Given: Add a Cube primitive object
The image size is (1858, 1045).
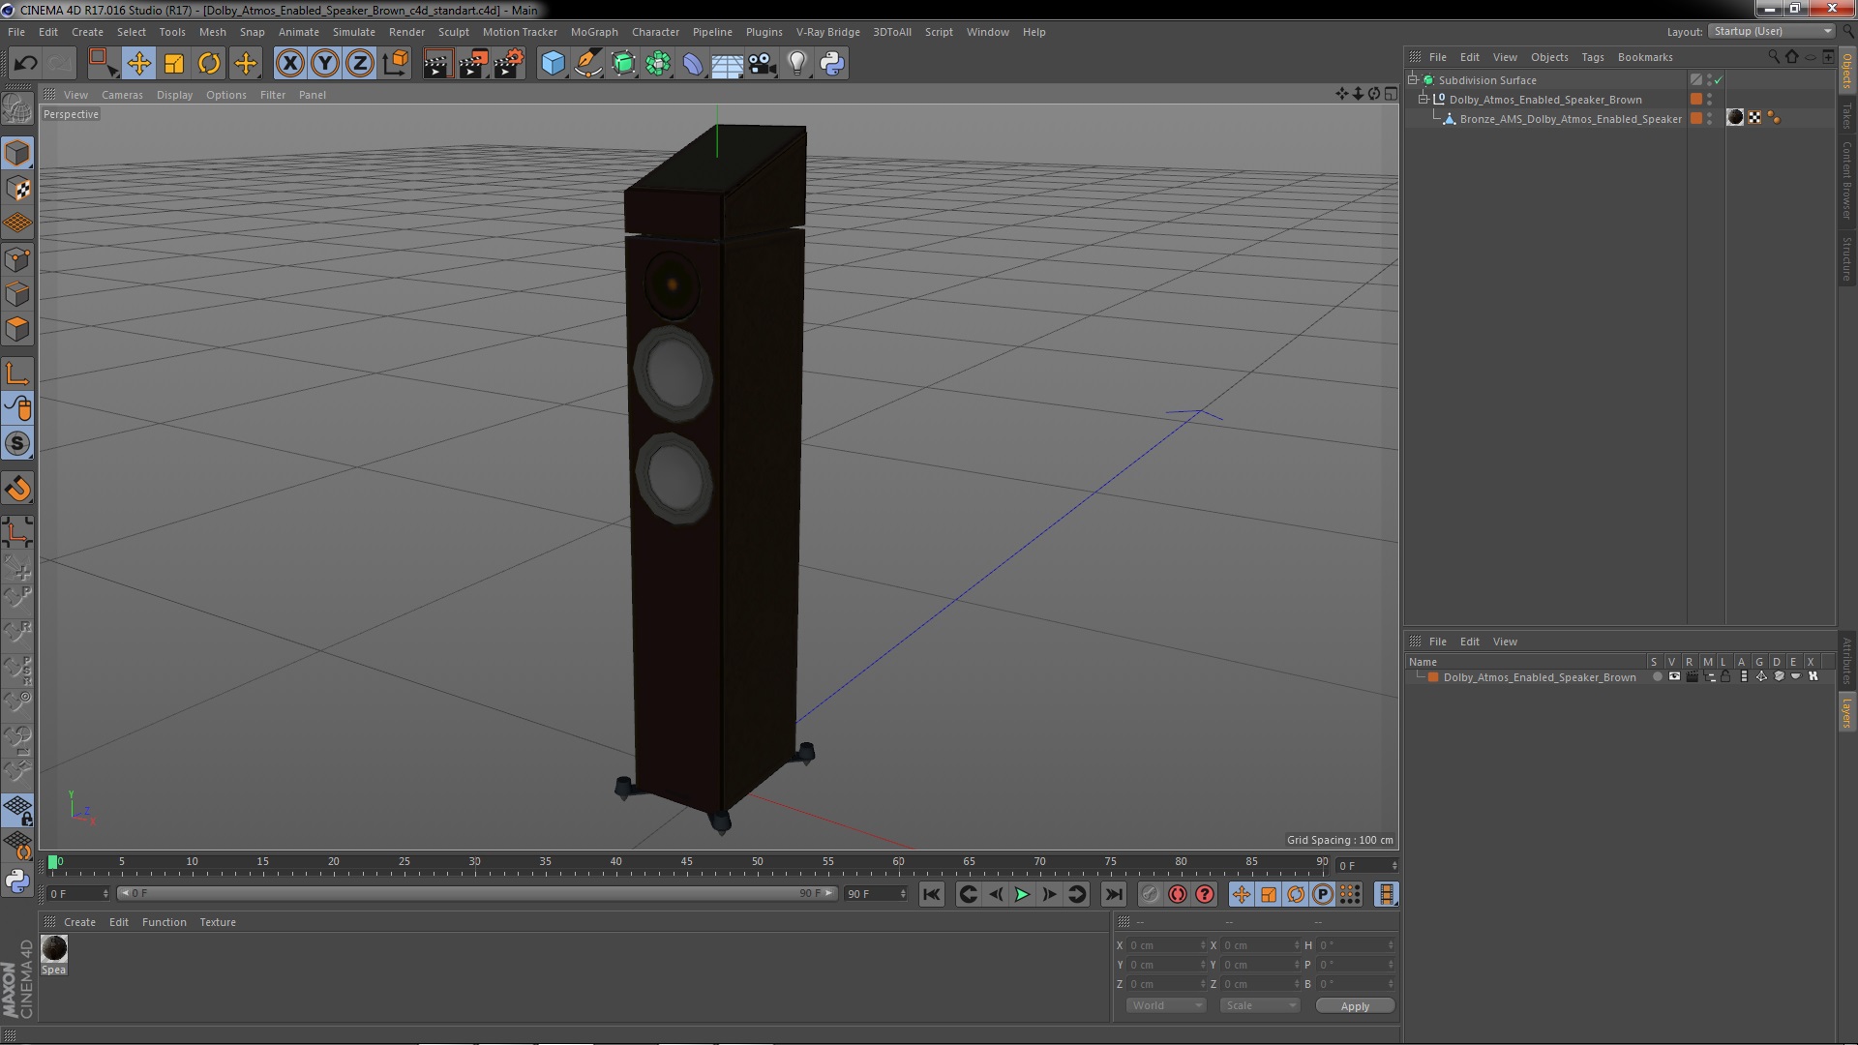Looking at the screenshot, I should point(553,64).
